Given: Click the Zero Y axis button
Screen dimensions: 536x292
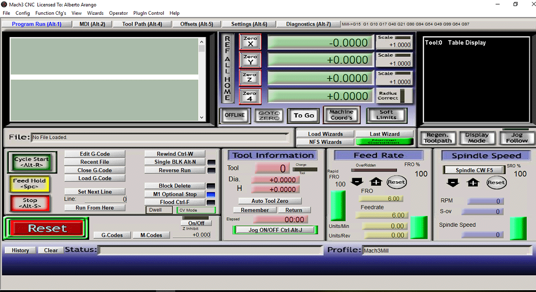Looking at the screenshot, I should 250,60.
